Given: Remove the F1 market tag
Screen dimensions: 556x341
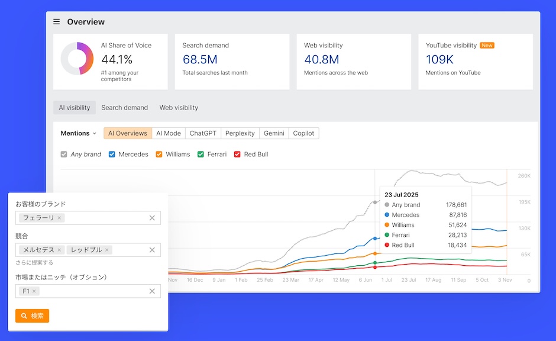Looking at the screenshot, I should tap(34, 291).
